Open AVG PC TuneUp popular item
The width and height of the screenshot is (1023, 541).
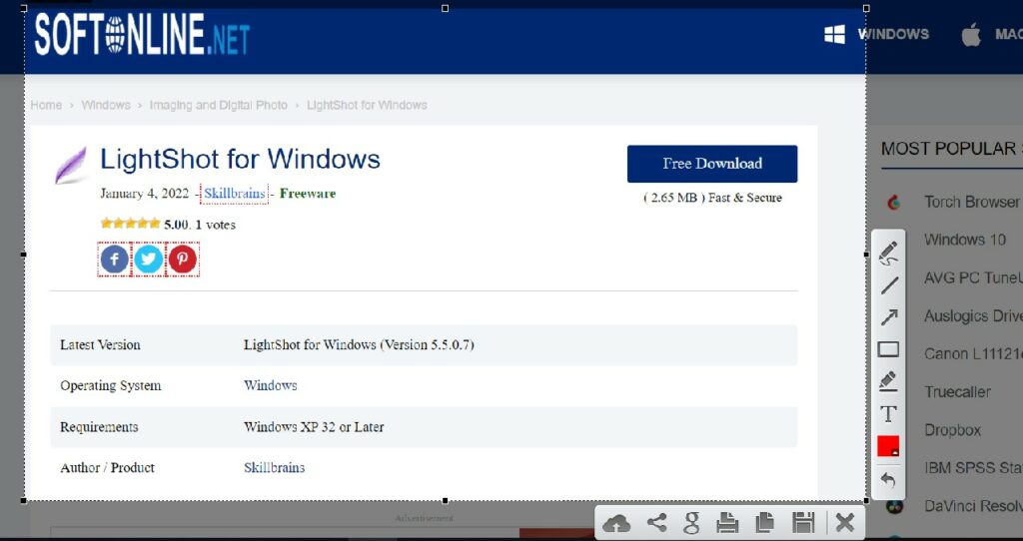point(973,277)
